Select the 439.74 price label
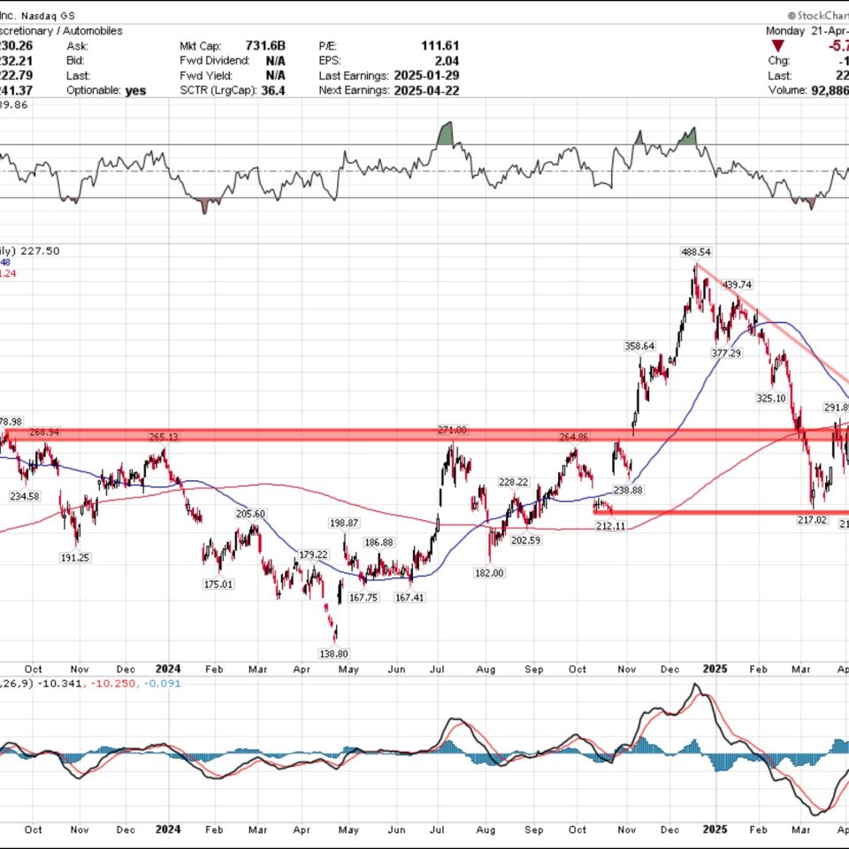 737,285
